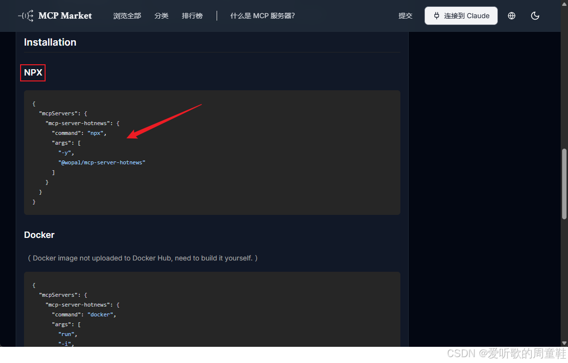Click the page vertical scrollbar thumb
Viewport: 568px width, 363px height.
tap(564, 184)
